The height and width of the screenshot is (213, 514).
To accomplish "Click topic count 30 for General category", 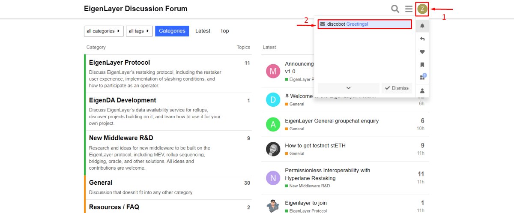I will (247, 183).
